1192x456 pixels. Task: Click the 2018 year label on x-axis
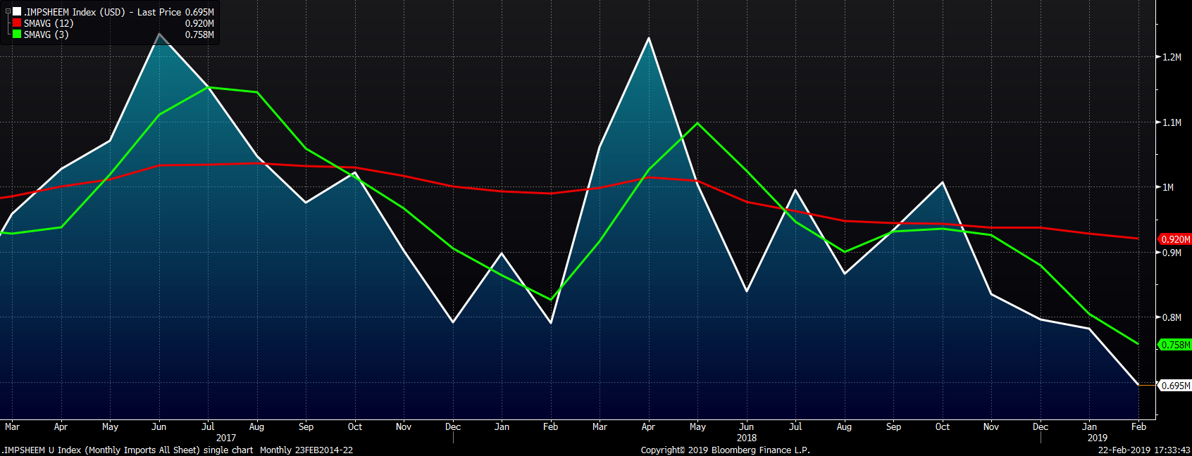pyautogui.click(x=747, y=438)
